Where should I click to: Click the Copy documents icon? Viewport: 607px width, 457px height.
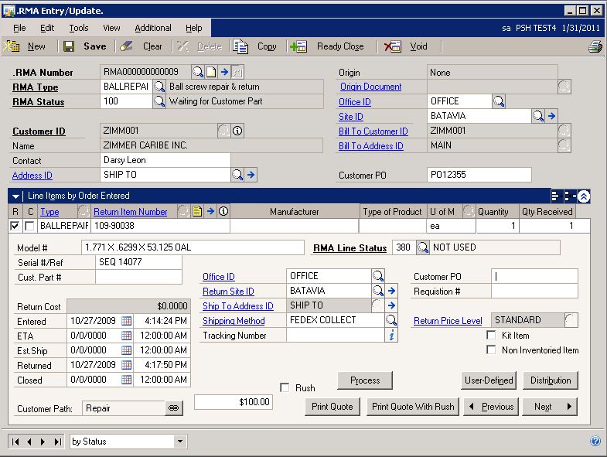(240, 46)
